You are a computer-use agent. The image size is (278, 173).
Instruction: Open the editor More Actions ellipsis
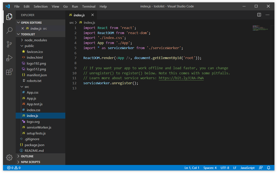tap(267, 15)
